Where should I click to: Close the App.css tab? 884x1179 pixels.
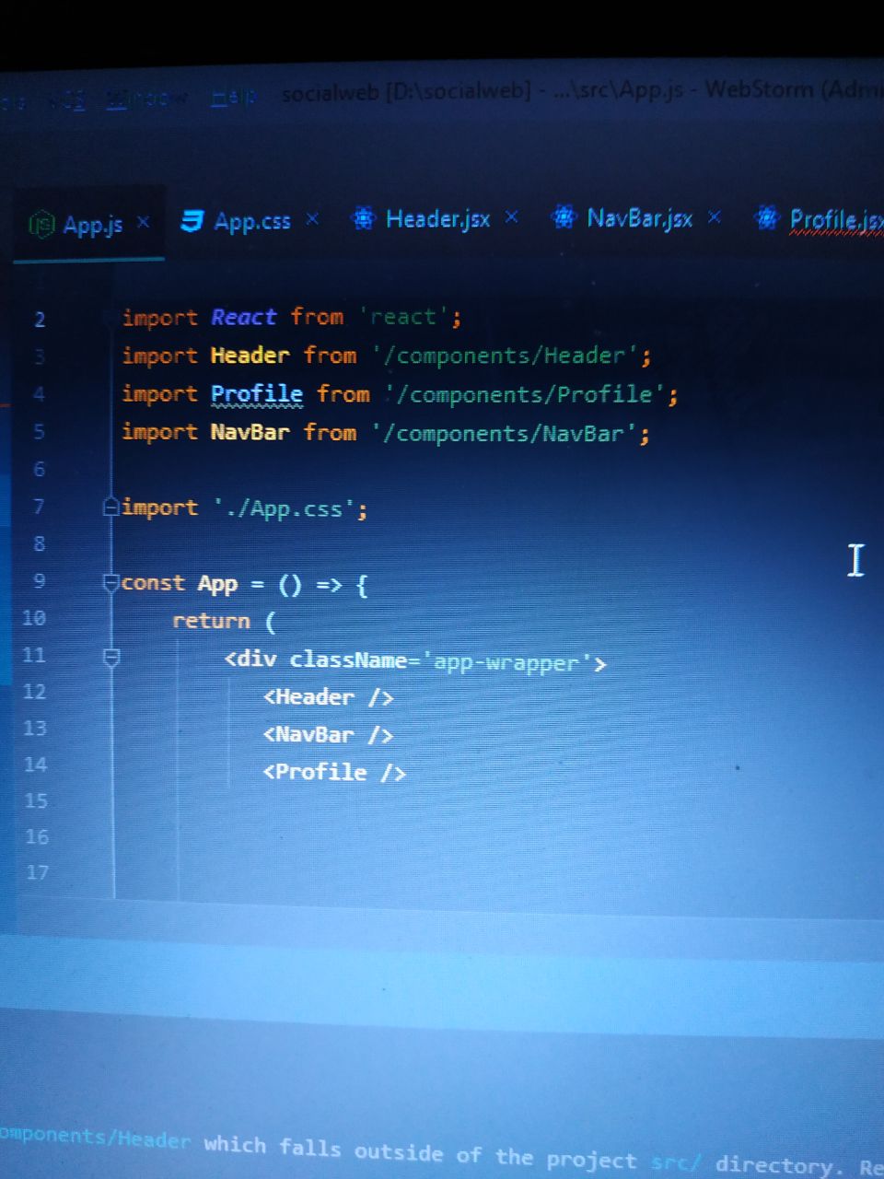point(312,219)
